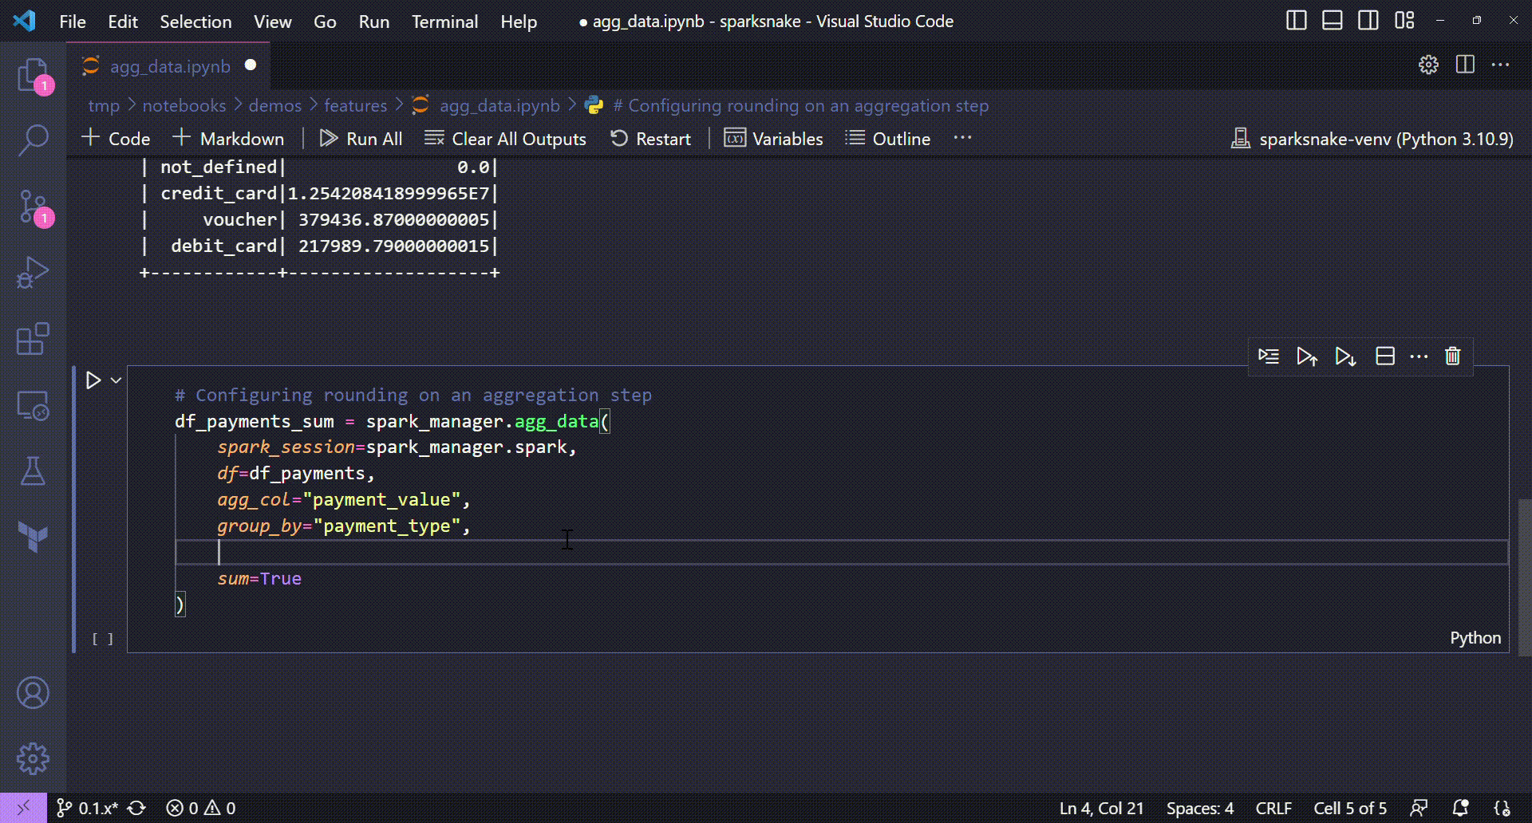Add a new Markdown cell

click(x=228, y=139)
